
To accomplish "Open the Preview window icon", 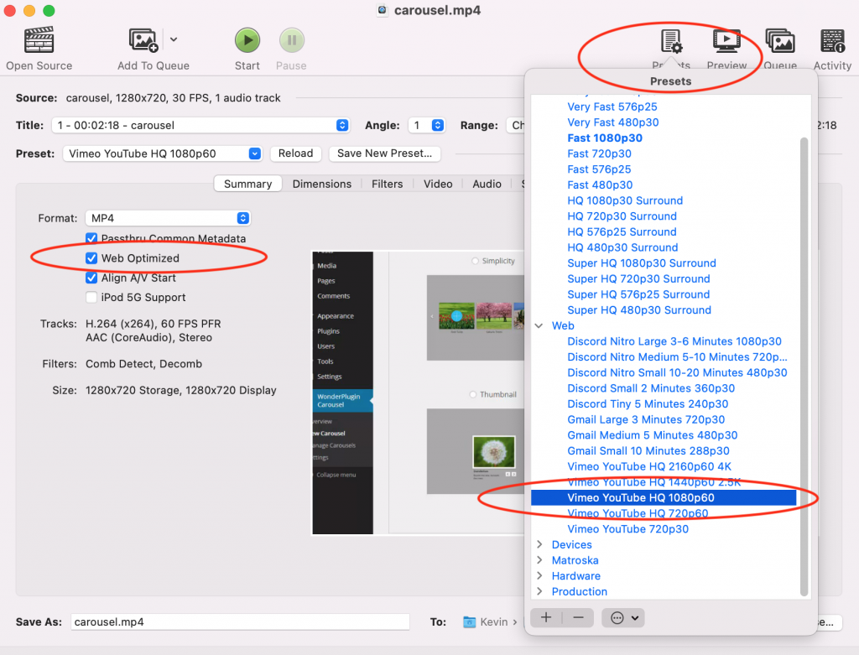I will (726, 39).
